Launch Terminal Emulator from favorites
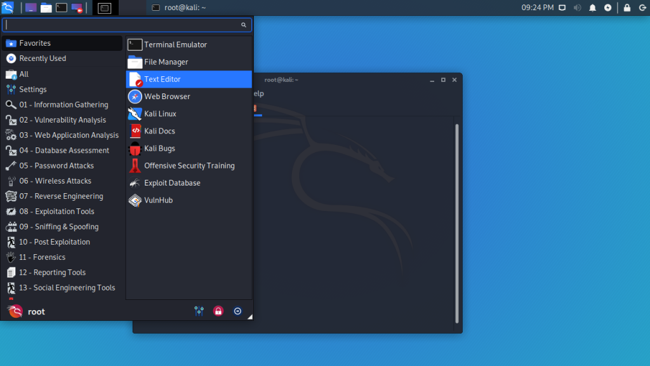Viewport: 650px width, 366px height. click(189, 44)
